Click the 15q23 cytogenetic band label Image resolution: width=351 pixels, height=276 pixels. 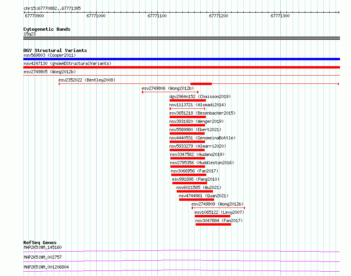coord(30,34)
